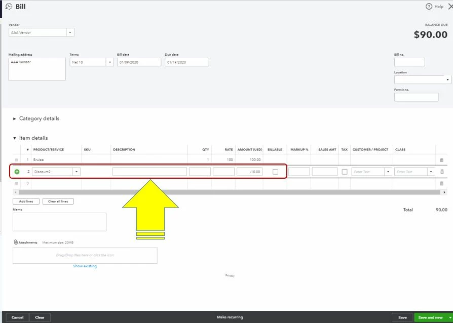
Task: Grab the drag handle of line 1
Action: pyautogui.click(x=16, y=160)
